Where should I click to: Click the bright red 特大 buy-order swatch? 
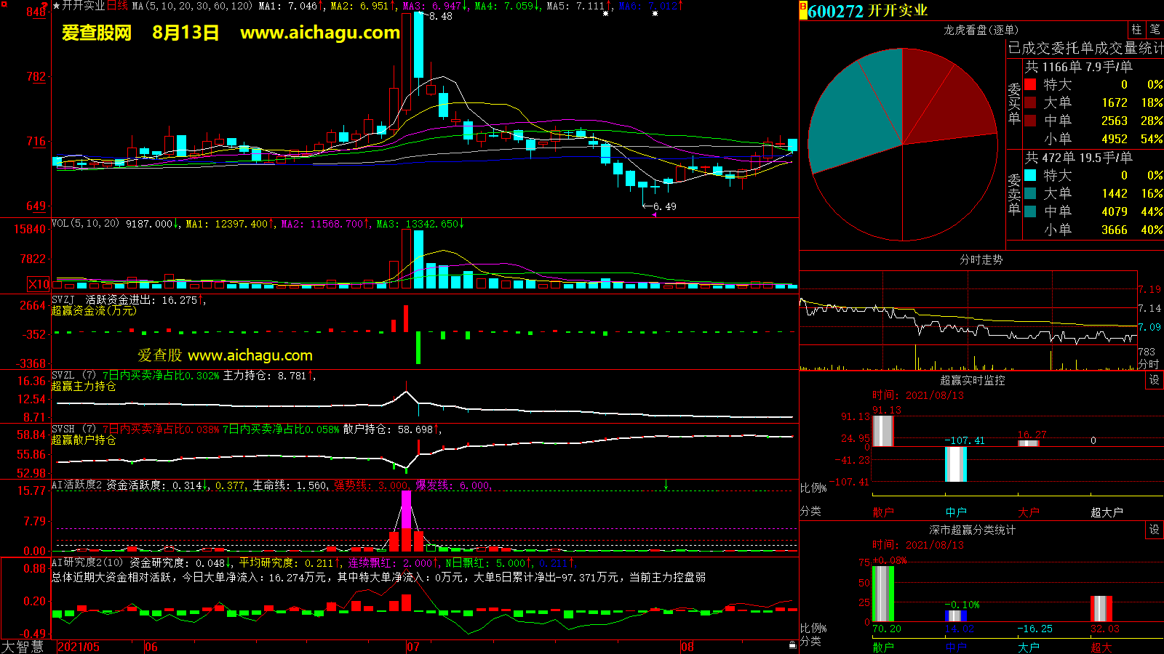point(1030,84)
